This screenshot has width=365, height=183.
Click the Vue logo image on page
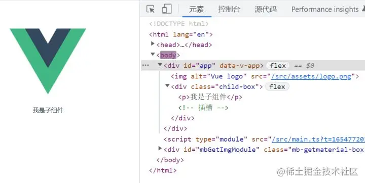pos(48,61)
